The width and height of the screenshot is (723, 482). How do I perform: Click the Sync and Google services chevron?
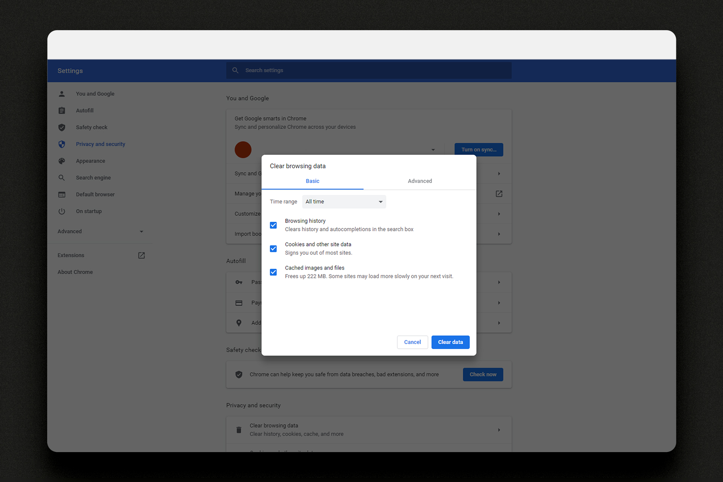coord(499,174)
